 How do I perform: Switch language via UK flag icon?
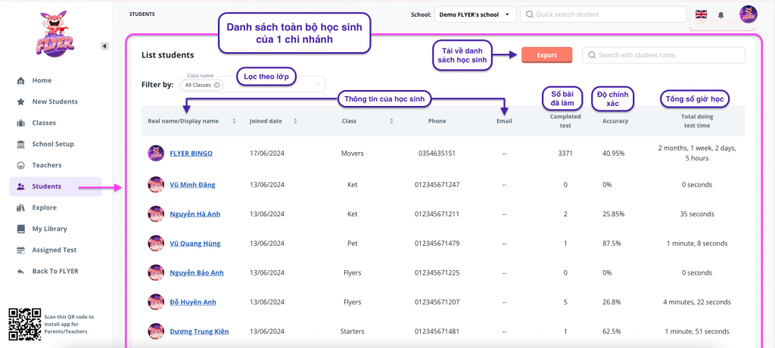(x=700, y=14)
